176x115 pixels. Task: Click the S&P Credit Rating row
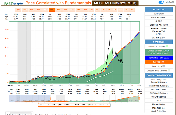point(159,93)
